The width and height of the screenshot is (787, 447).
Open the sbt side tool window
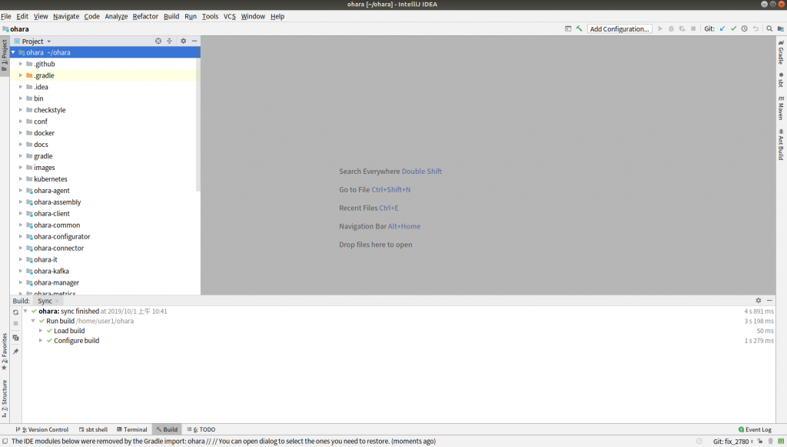point(781,80)
